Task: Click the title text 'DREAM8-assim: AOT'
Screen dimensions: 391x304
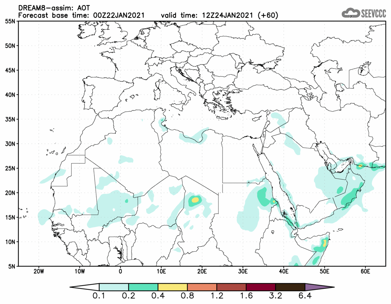Action: coord(54,8)
